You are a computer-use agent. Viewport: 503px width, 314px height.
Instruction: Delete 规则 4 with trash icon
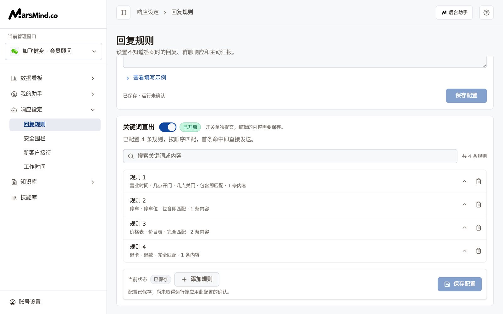(x=478, y=251)
